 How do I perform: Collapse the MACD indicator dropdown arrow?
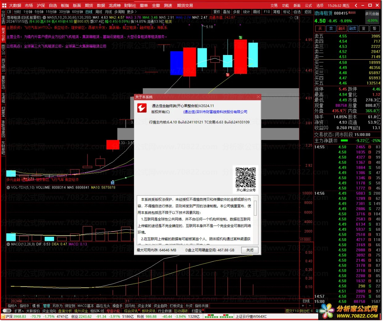(x=8, y=244)
